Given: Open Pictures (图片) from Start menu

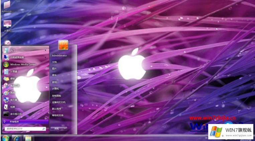Looking at the screenshot, I should click(54, 69).
